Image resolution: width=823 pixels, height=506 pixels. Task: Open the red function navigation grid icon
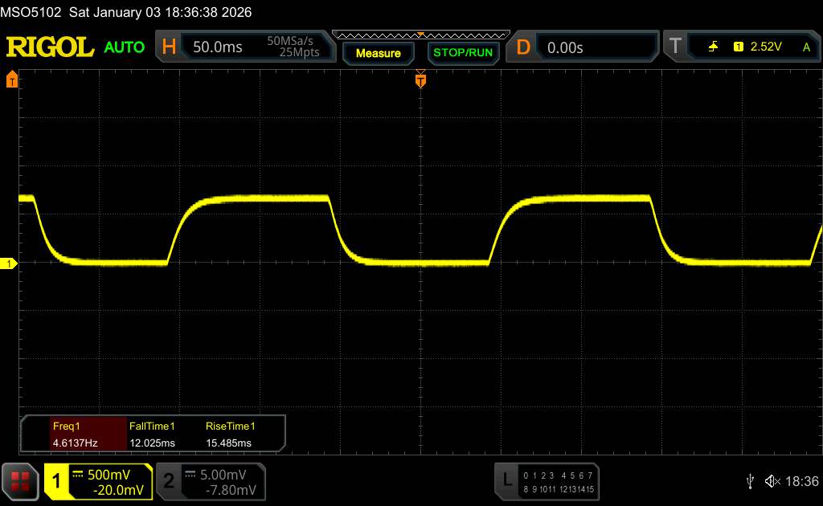tap(21, 480)
